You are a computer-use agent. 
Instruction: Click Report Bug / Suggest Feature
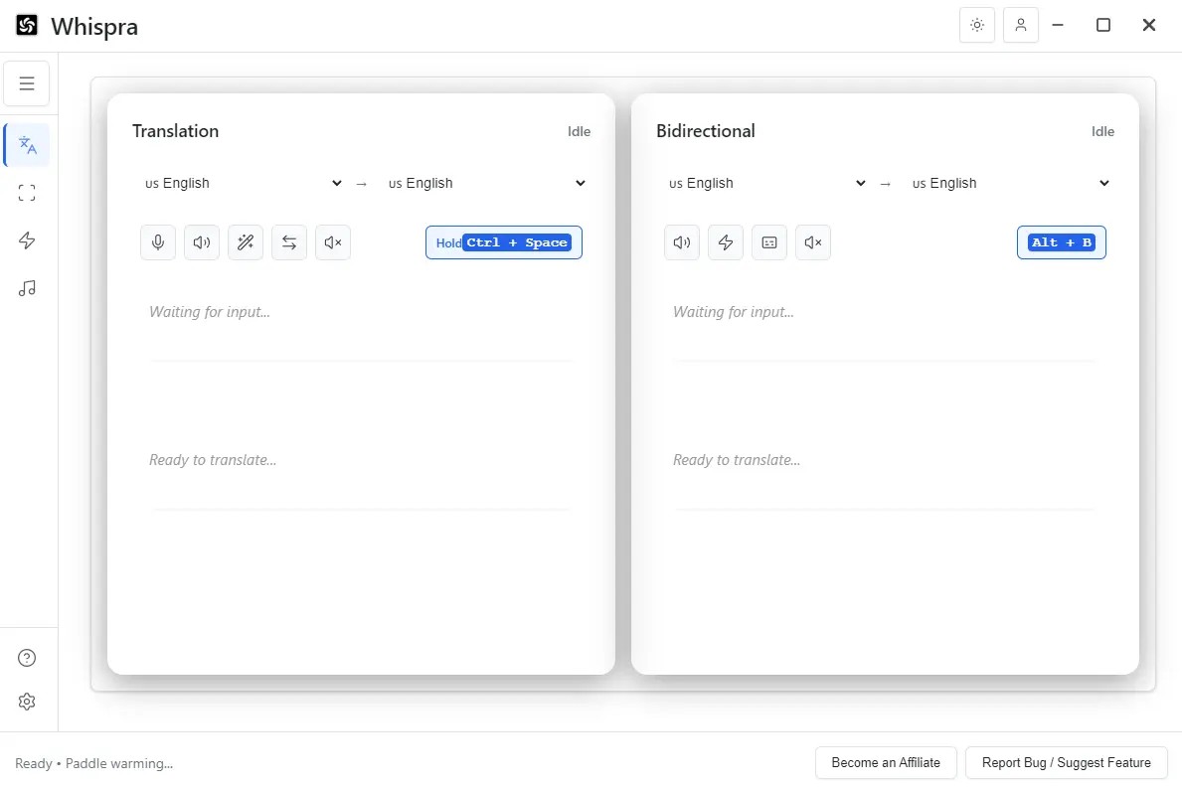[1066, 762]
